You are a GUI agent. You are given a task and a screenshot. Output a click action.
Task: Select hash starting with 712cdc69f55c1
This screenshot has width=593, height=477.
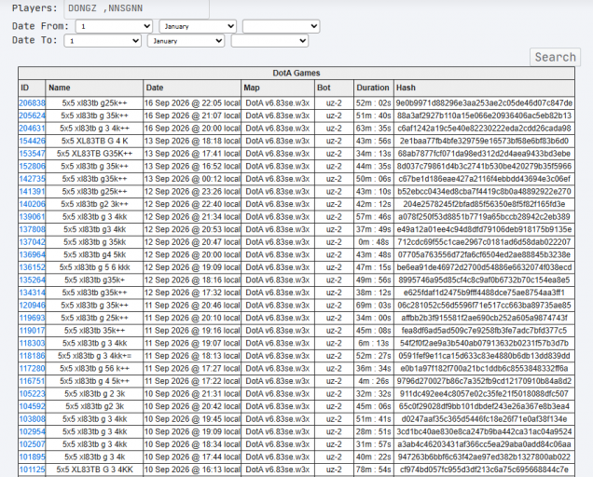click(x=484, y=242)
